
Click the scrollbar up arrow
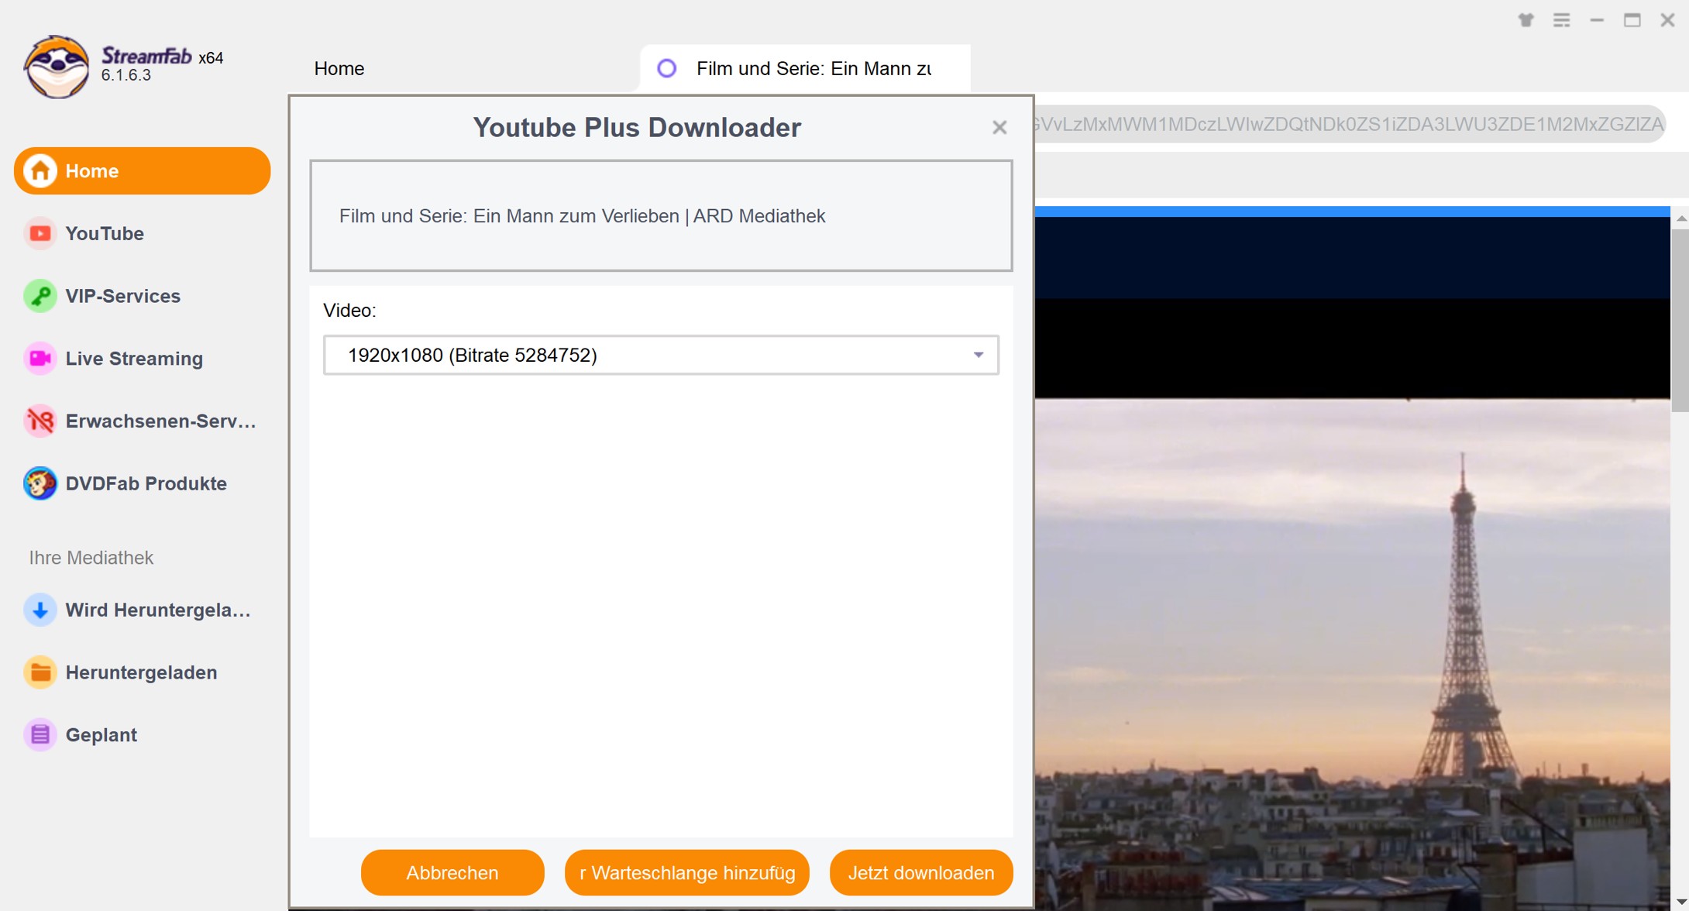(x=1680, y=218)
